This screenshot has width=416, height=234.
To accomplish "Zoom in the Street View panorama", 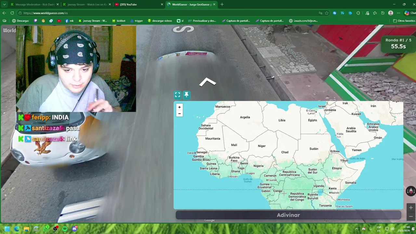I will click(x=411, y=208).
